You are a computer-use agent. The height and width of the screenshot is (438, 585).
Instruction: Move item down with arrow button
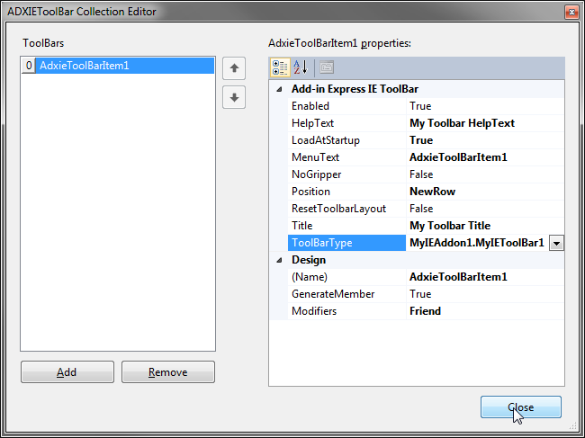click(234, 97)
